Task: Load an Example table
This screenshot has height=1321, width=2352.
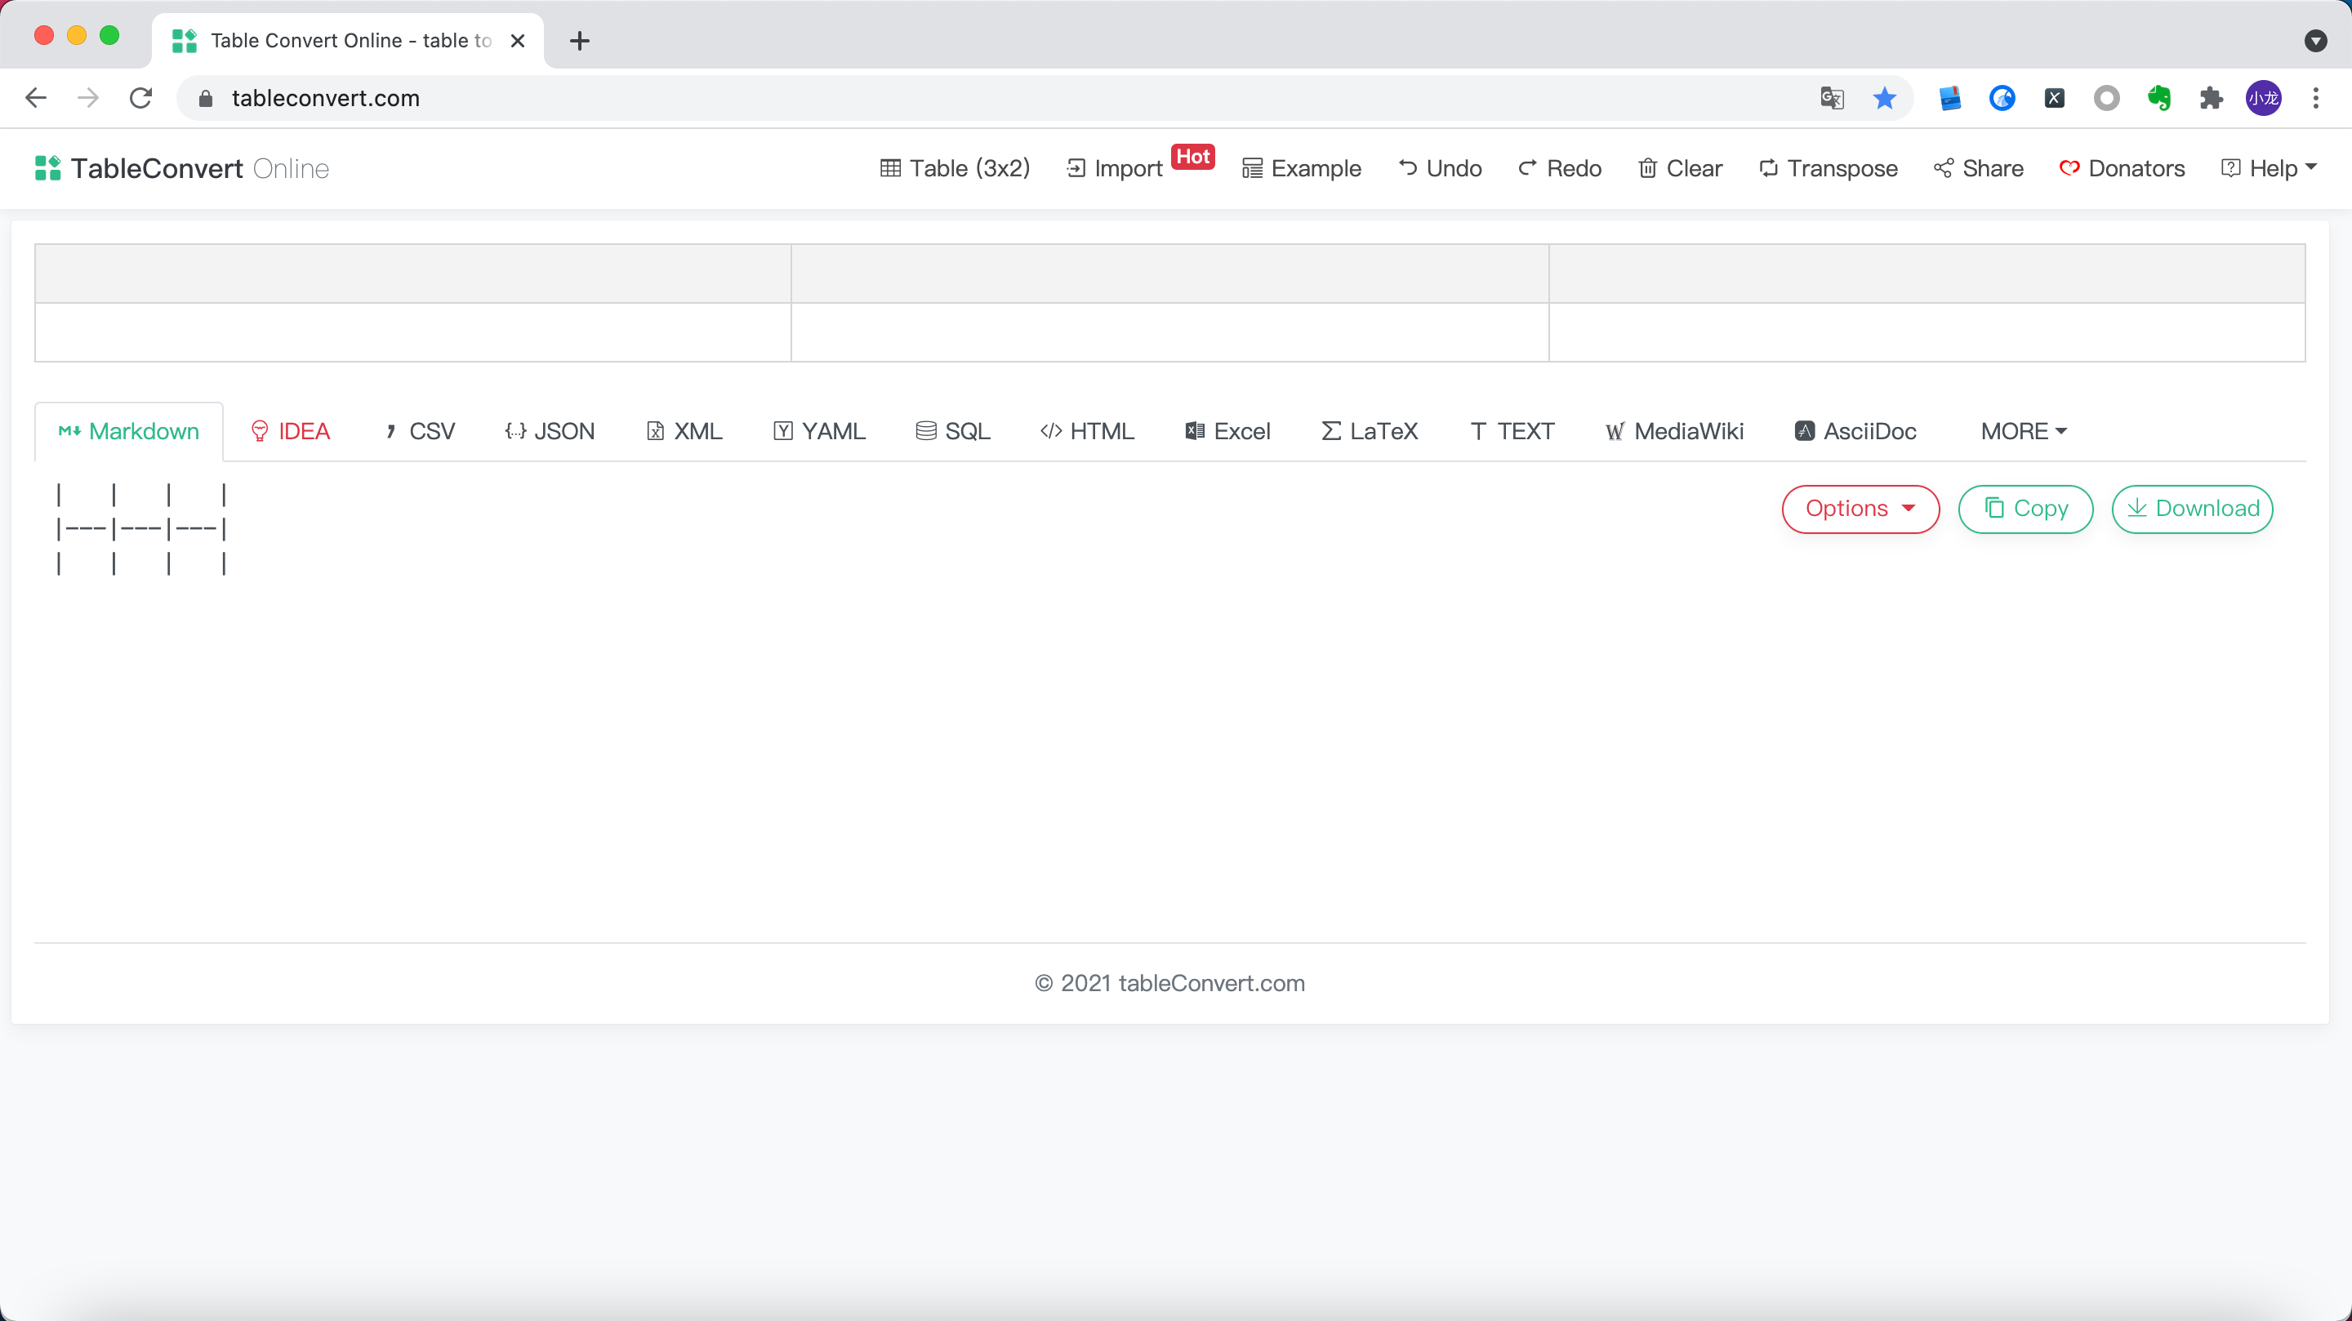Action: coord(1301,168)
